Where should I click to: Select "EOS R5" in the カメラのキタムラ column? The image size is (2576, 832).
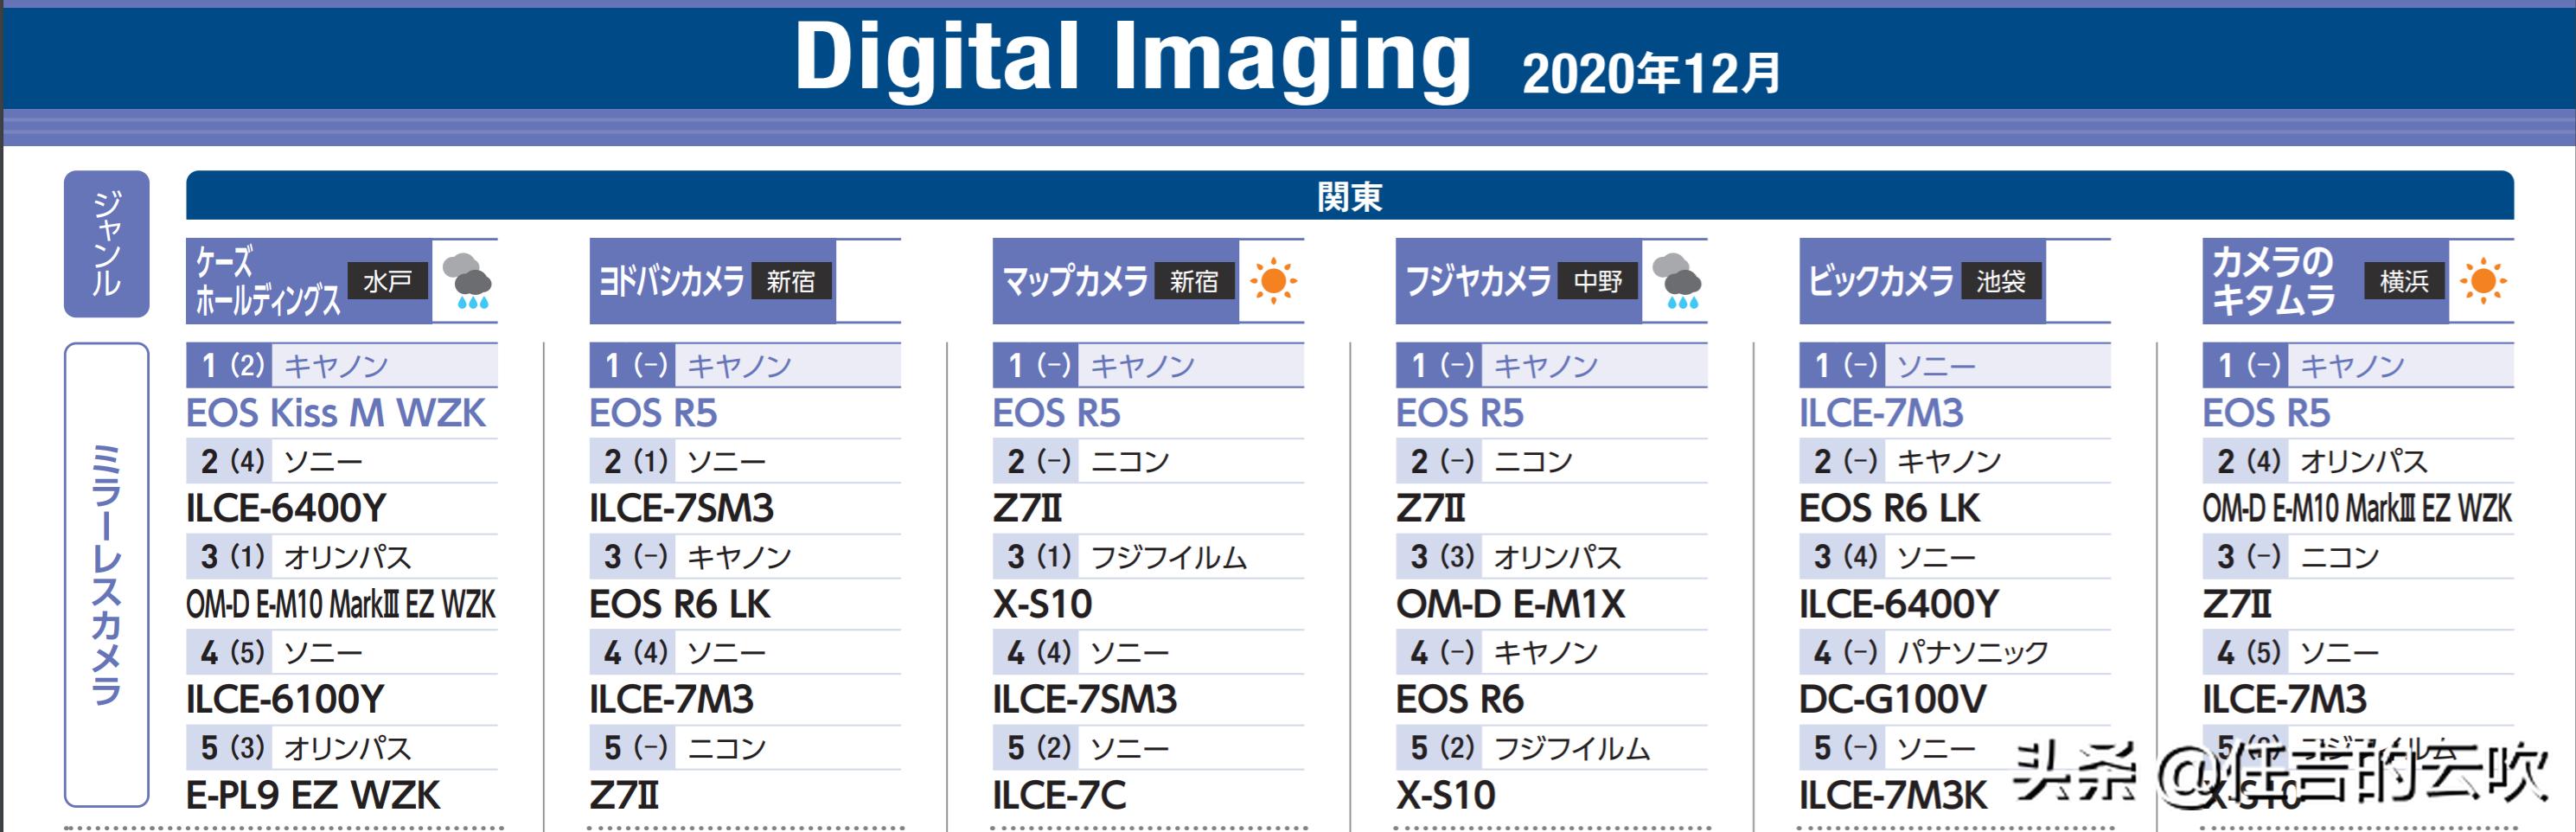coord(2267,413)
